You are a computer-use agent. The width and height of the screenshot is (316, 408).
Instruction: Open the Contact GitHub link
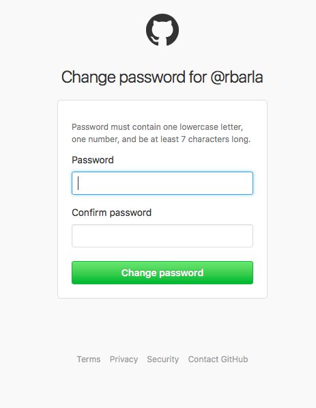pos(218,359)
